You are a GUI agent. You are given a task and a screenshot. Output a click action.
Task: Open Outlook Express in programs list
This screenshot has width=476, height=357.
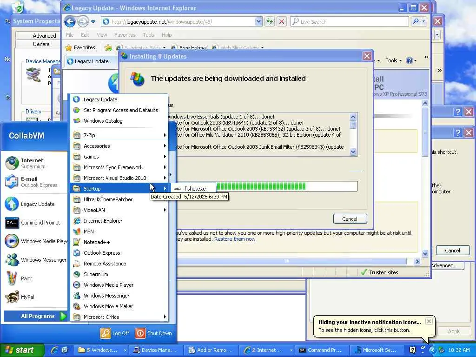pyautogui.click(x=119, y=252)
